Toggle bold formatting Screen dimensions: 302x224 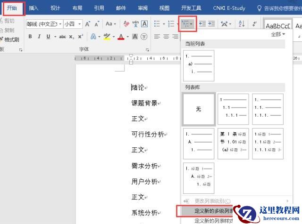pos(30,37)
